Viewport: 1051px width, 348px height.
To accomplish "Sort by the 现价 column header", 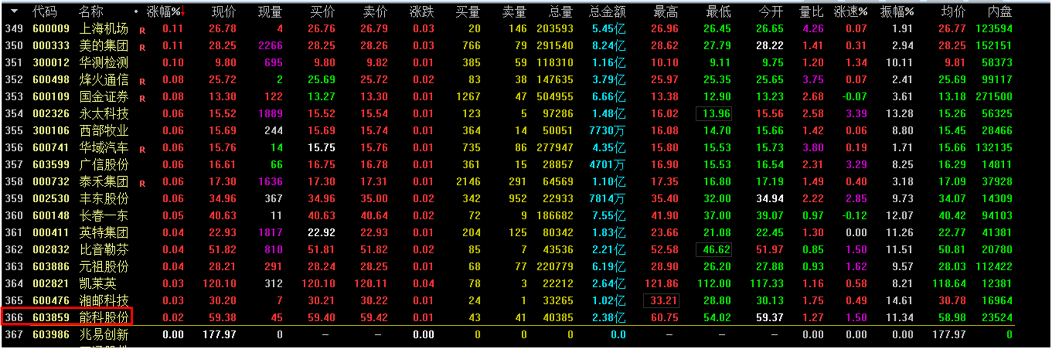I will (x=224, y=11).
